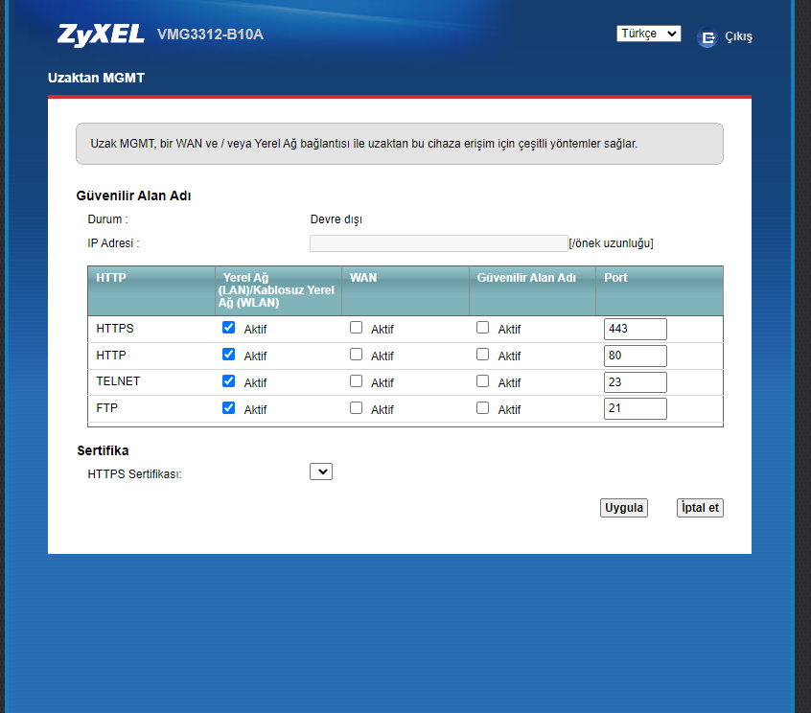The height and width of the screenshot is (713, 811).
Task: Click the Uzaktan MGMT page title
Action: (x=96, y=78)
